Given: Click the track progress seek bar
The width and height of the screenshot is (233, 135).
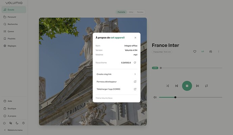Looking at the screenshot, I should tap(191, 68).
